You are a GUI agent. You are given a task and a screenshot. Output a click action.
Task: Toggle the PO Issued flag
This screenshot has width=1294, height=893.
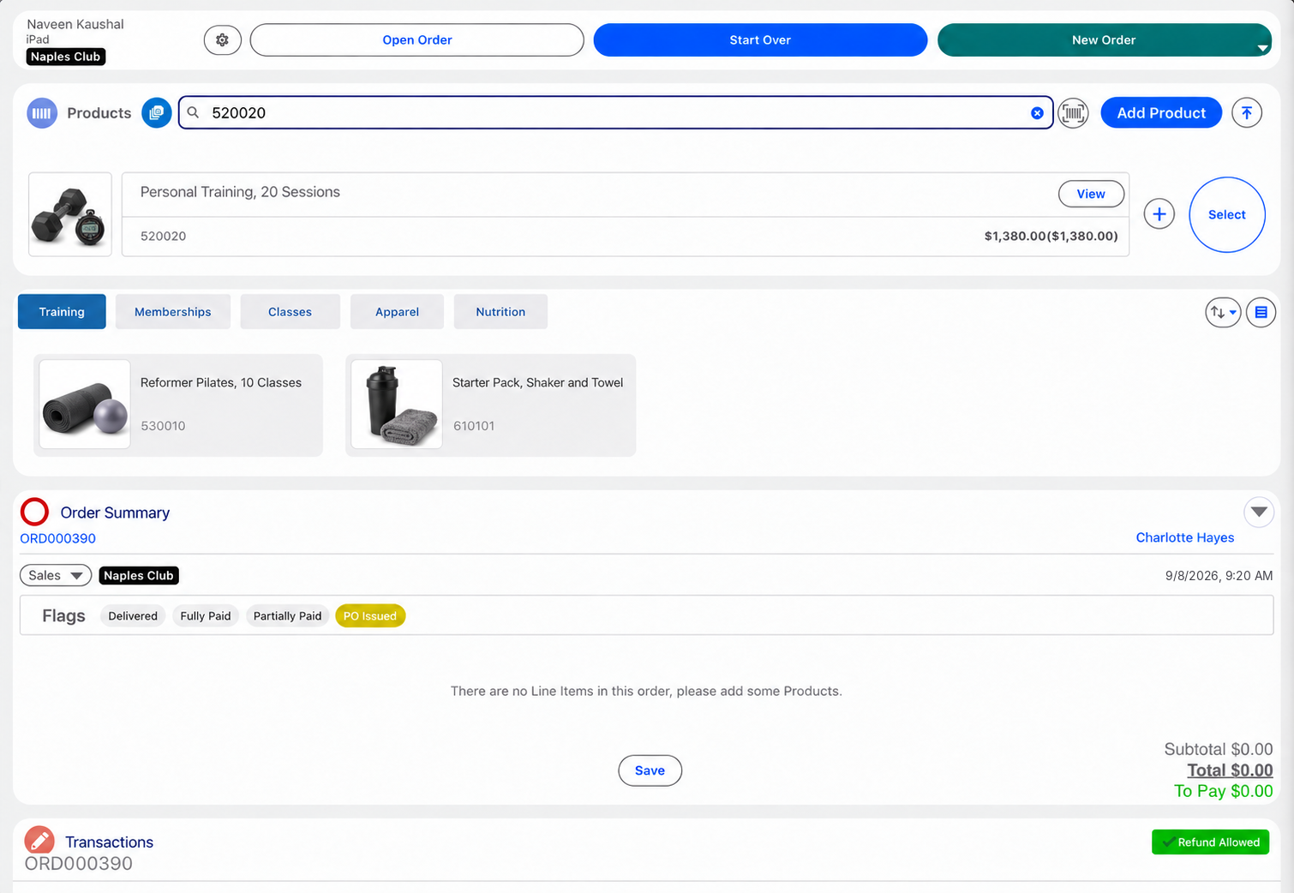point(370,616)
